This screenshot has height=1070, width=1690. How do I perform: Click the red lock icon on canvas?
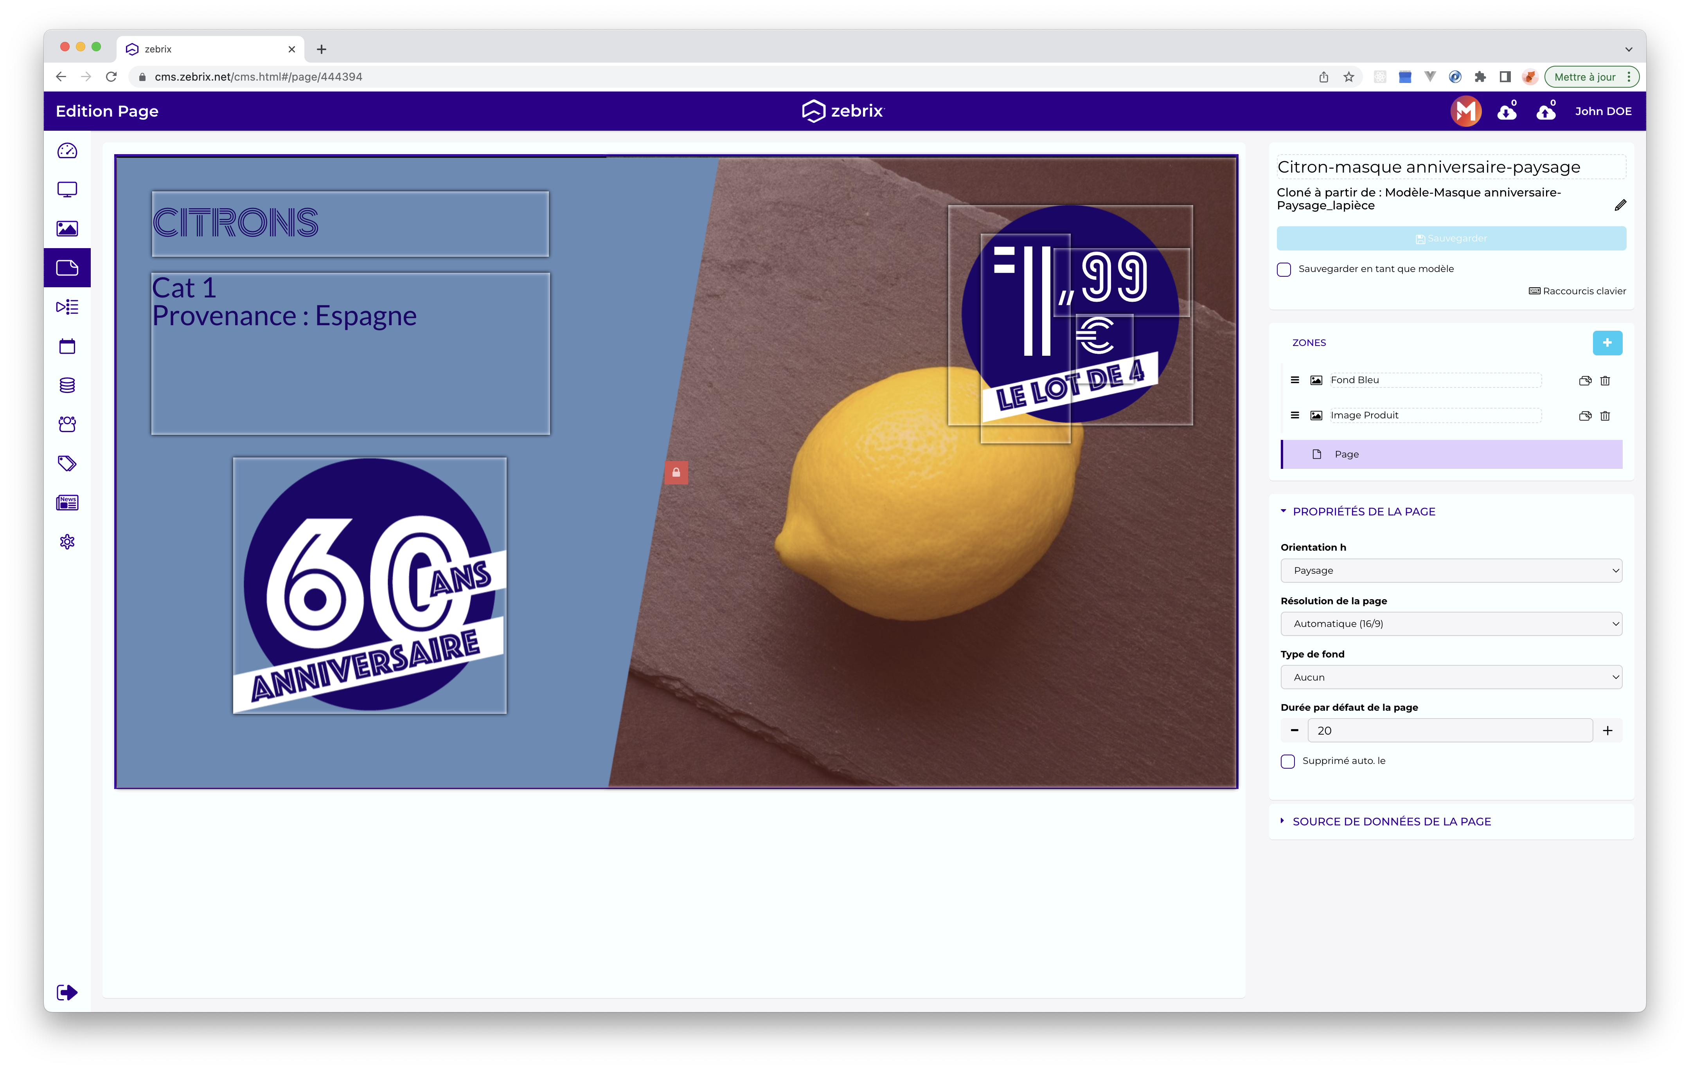676,472
